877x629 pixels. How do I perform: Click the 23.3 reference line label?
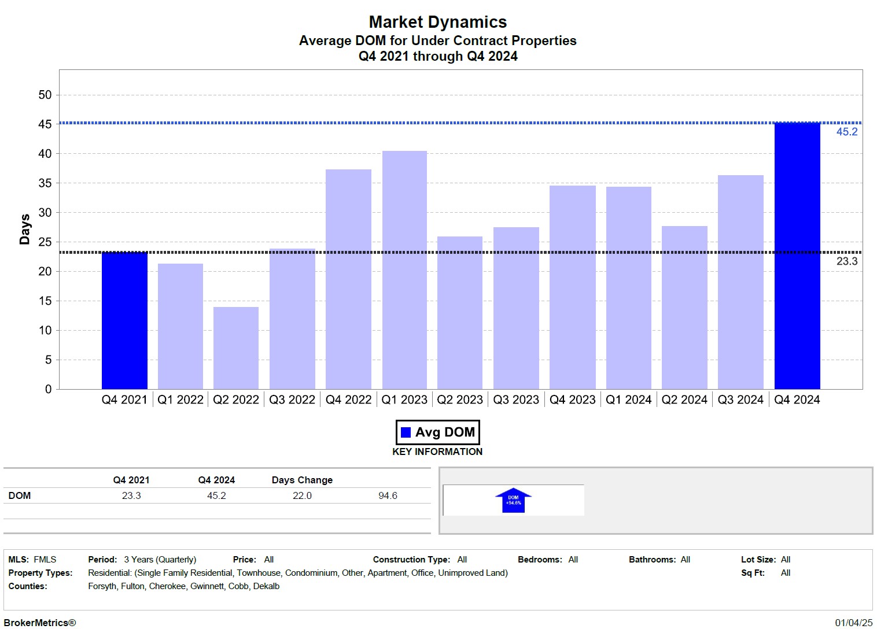coord(846,261)
